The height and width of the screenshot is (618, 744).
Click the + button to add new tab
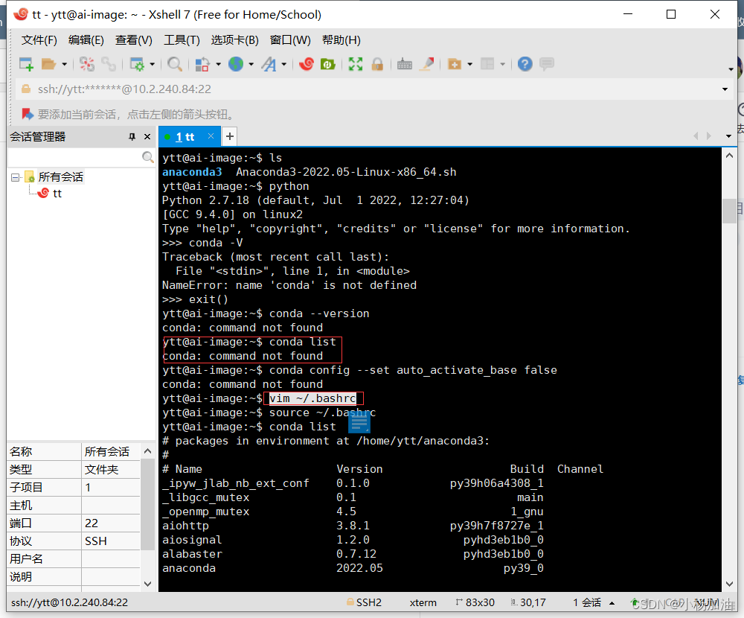tap(229, 136)
